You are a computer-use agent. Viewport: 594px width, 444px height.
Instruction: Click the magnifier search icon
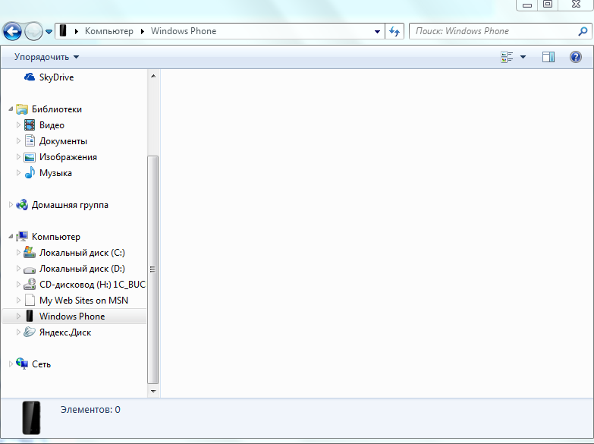coord(583,31)
